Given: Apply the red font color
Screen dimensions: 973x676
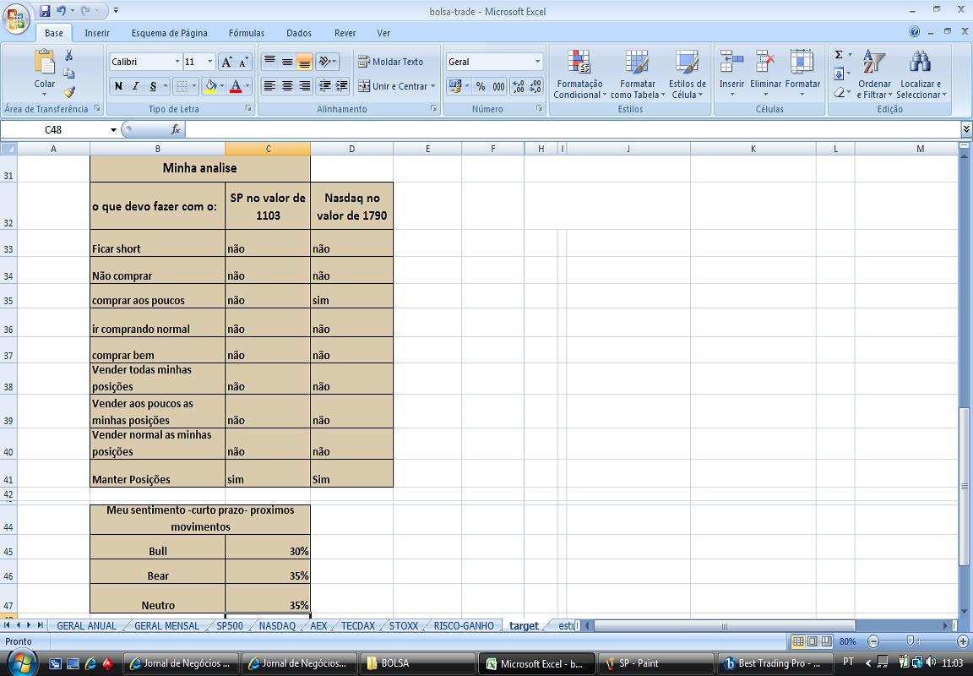Looking at the screenshot, I should coord(235,86).
